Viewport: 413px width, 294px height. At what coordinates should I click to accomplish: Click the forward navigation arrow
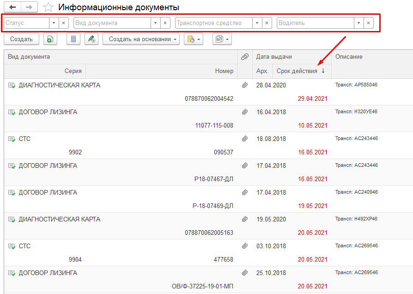point(29,7)
